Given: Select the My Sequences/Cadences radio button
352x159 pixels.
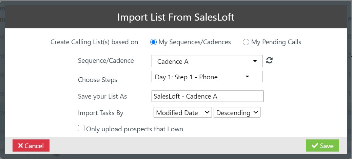Looking at the screenshot, I should (x=153, y=42).
